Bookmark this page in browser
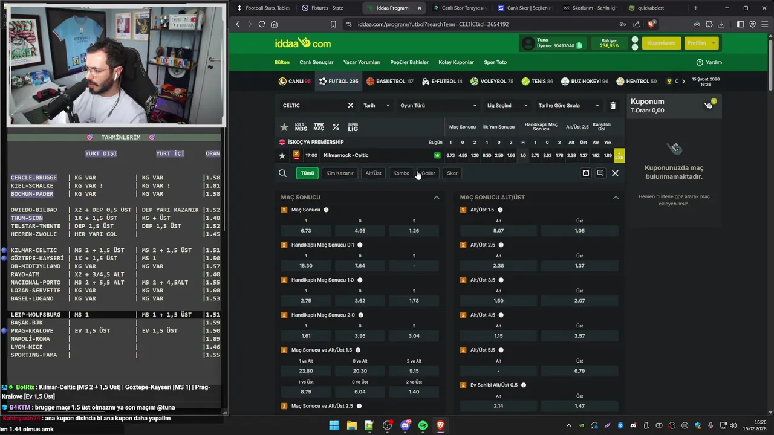This screenshot has height=435, width=774. 333,24
